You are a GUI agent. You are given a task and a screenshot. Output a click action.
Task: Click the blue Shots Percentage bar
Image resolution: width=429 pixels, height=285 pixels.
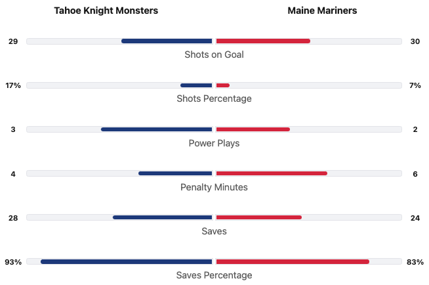coord(196,85)
